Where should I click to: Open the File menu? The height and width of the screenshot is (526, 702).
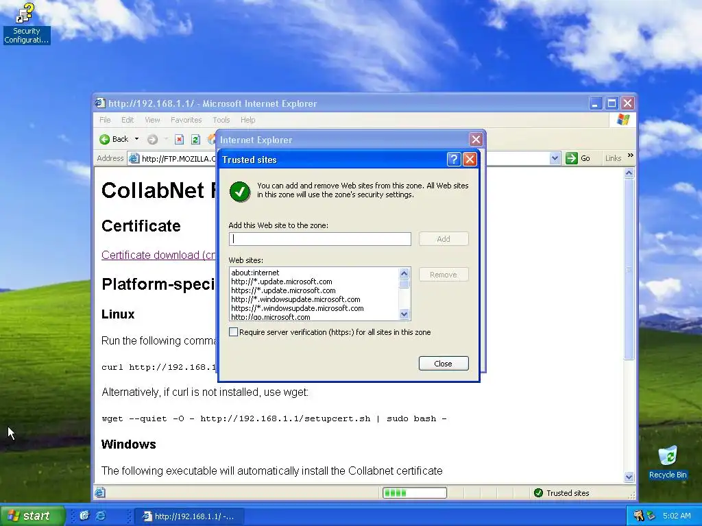tap(105, 120)
